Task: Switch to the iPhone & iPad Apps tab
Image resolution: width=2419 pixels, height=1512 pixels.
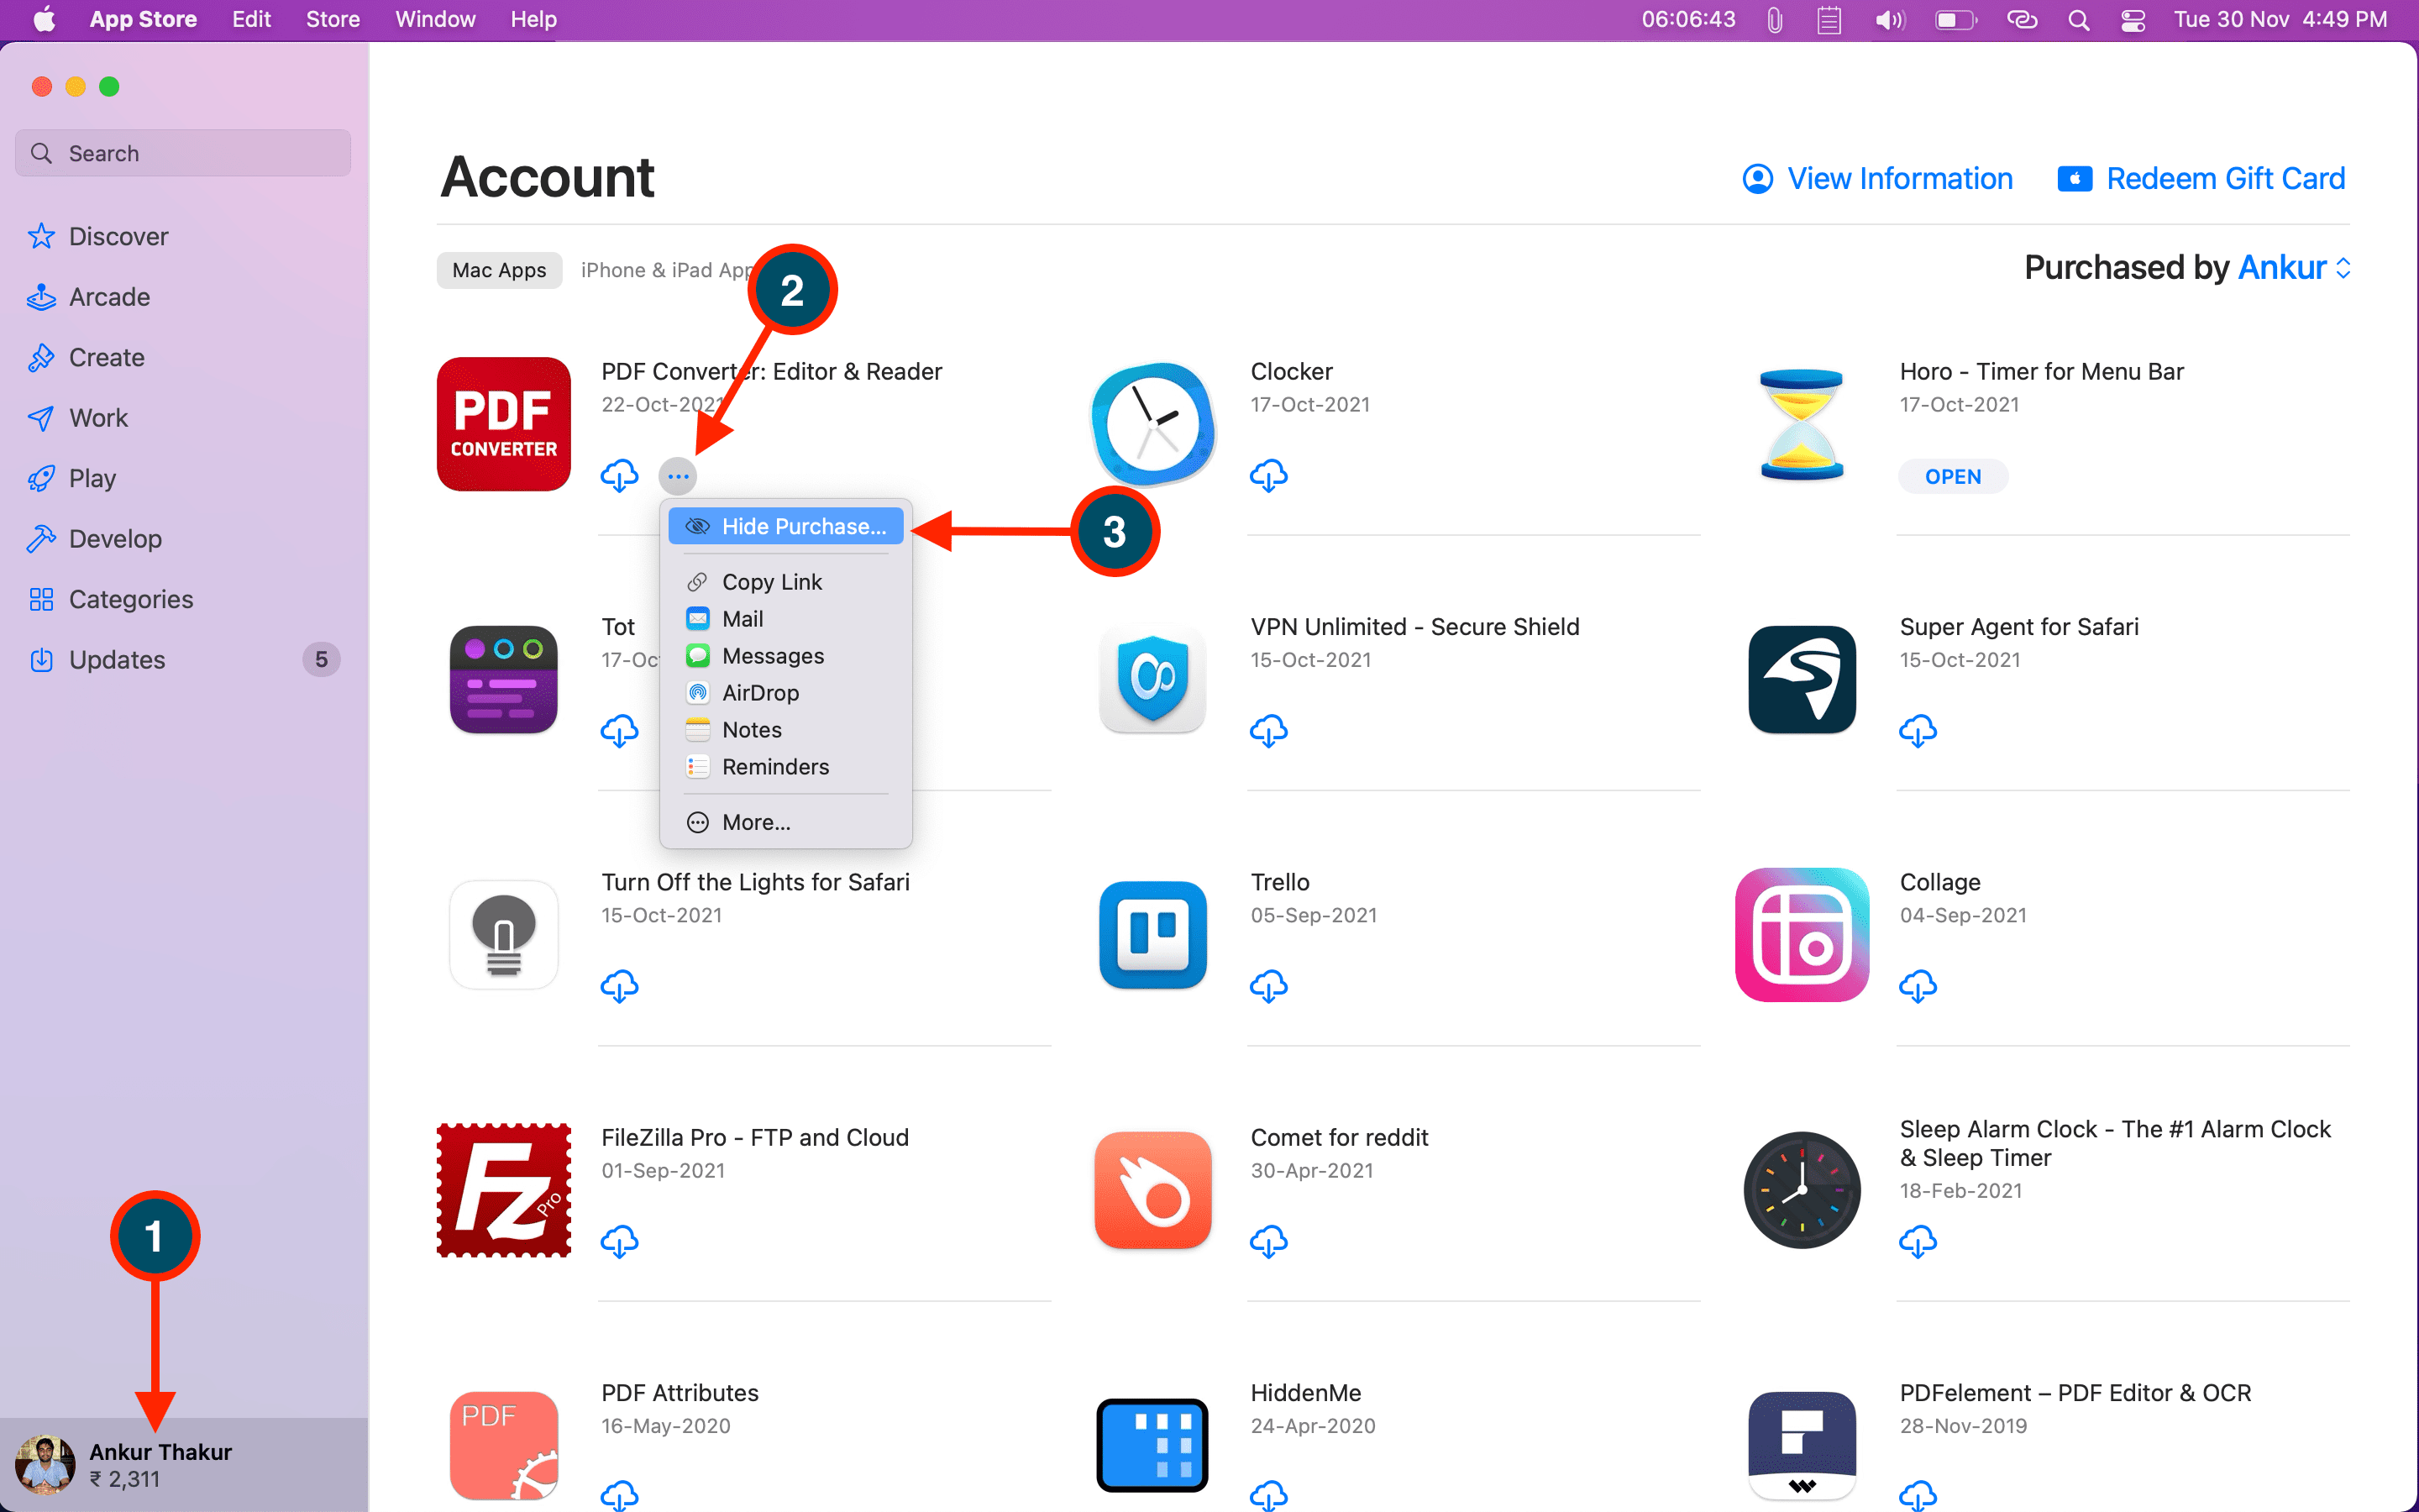Action: coord(666,270)
